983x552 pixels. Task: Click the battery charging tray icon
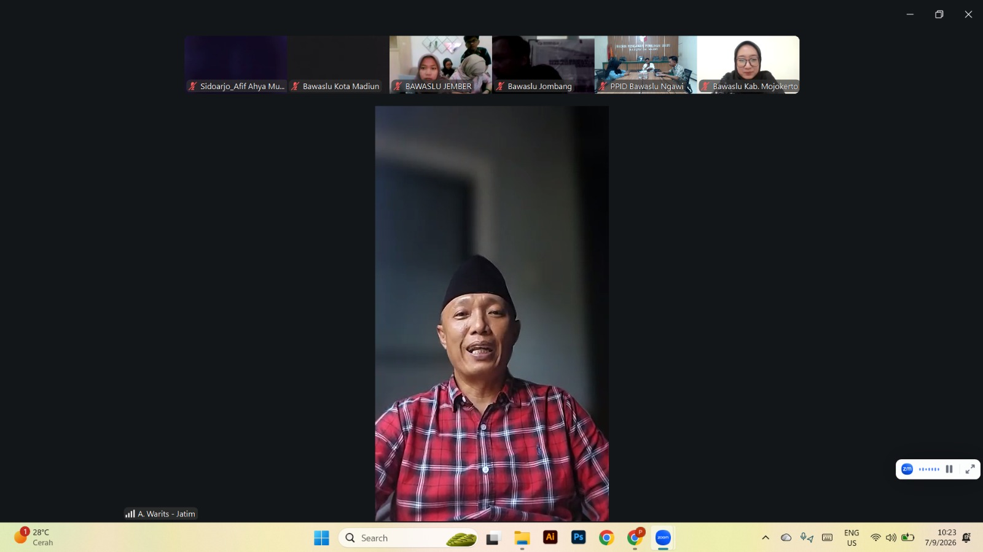coord(907,538)
